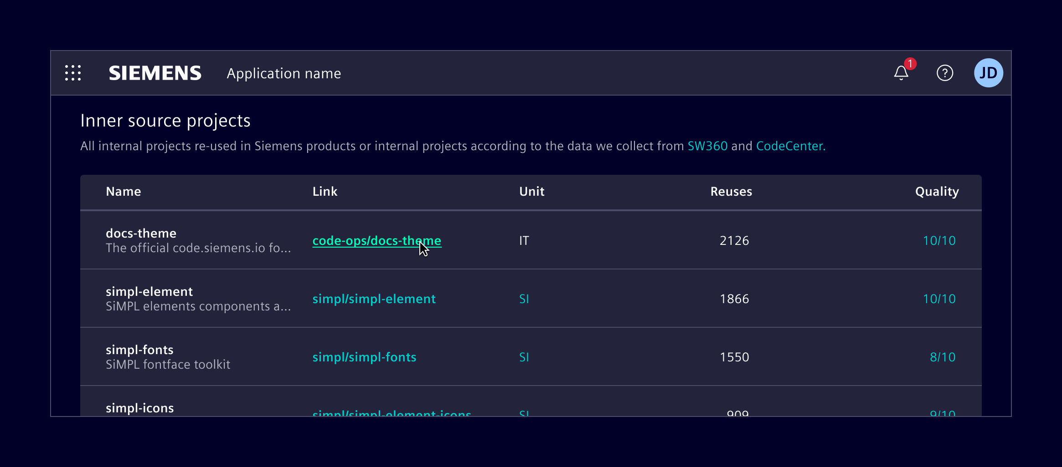Click 'The official code.siemens.io fo...' description
Viewport: 1062px width, 467px height.
pos(198,248)
